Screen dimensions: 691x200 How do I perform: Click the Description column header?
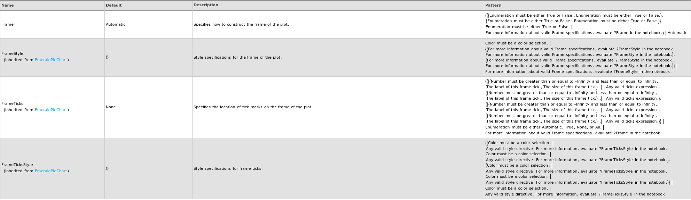(x=206, y=5)
